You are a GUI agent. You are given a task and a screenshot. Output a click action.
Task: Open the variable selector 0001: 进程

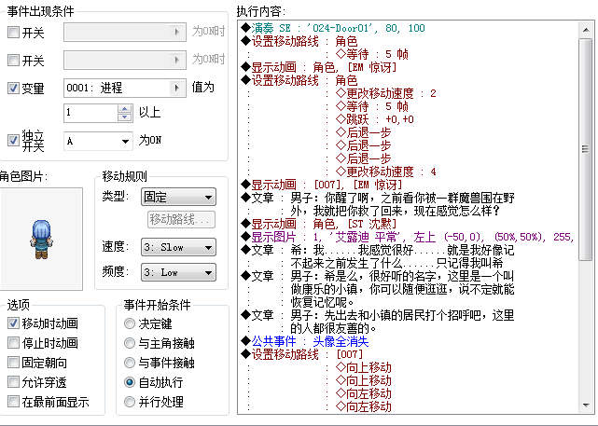coord(125,88)
